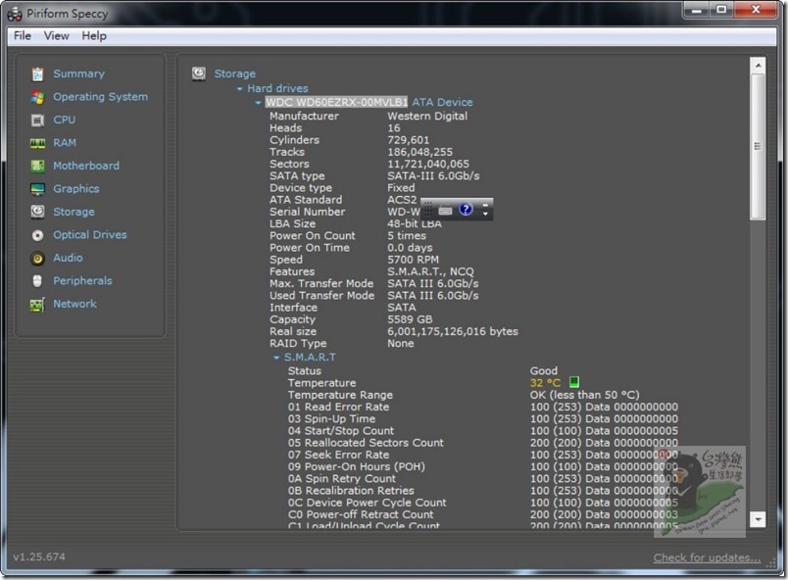Click the 05 Reallocated Sectors Count row
Screen dimensions: 788x580
[x=482, y=443]
